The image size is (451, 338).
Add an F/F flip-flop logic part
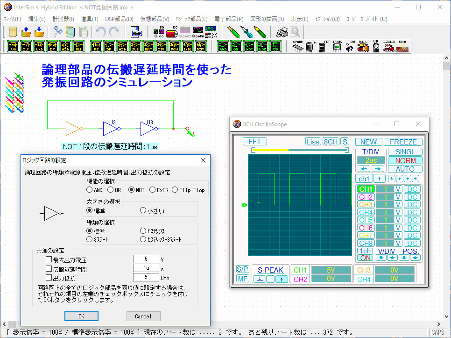click(275, 46)
